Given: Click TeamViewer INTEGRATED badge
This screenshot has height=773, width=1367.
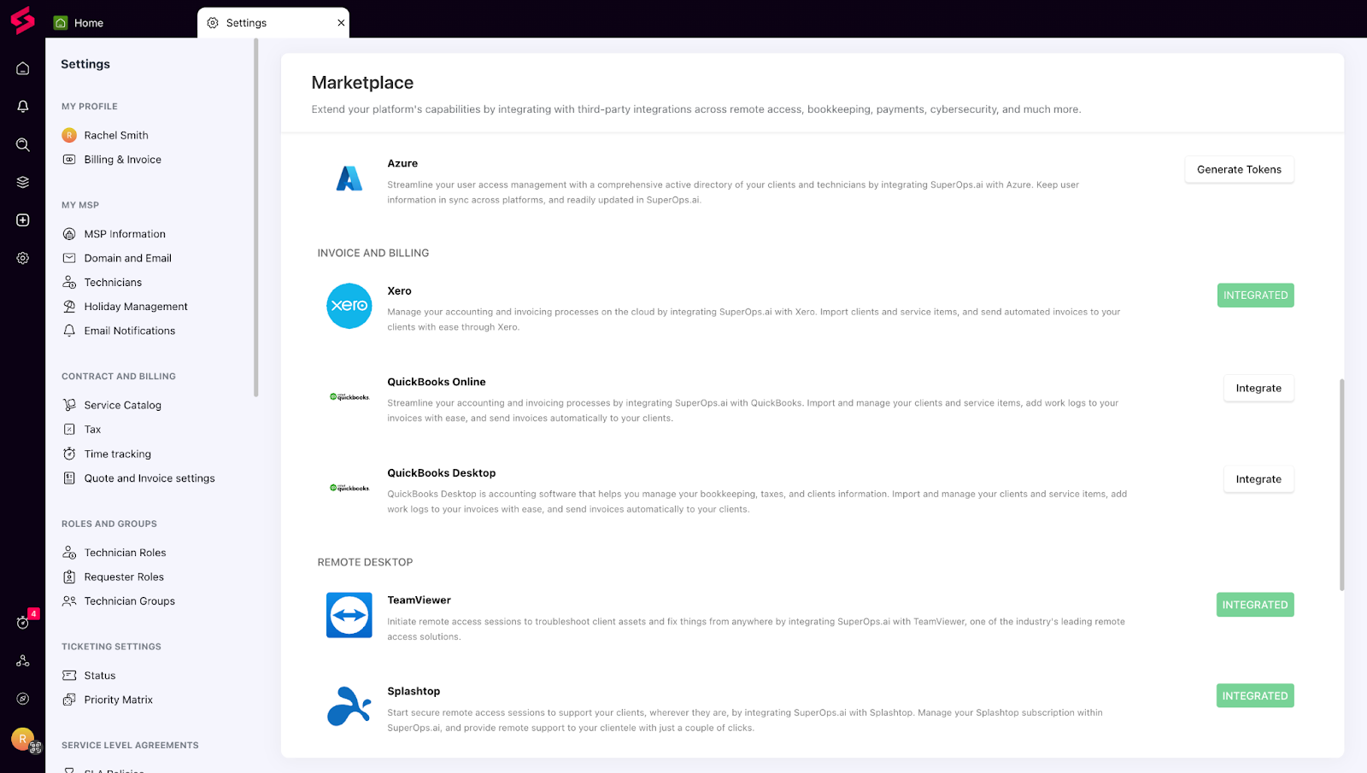Looking at the screenshot, I should [1255, 605].
